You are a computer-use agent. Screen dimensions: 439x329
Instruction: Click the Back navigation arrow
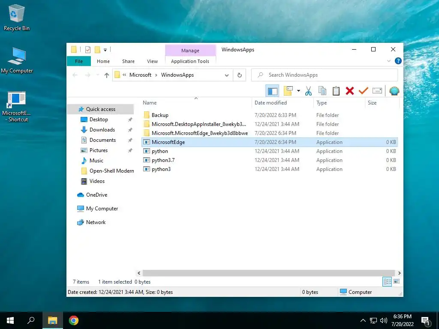click(x=75, y=75)
